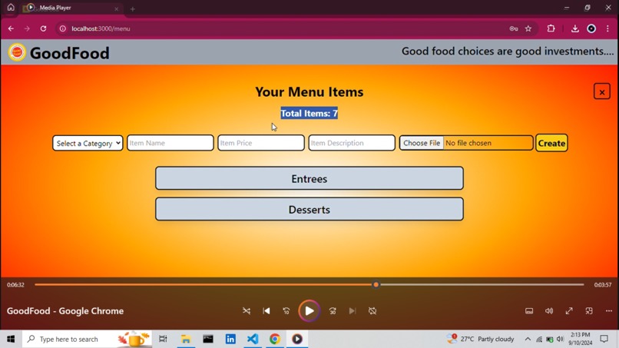Click the Type here to search box
The width and height of the screenshot is (619, 348).
[x=87, y=339]
